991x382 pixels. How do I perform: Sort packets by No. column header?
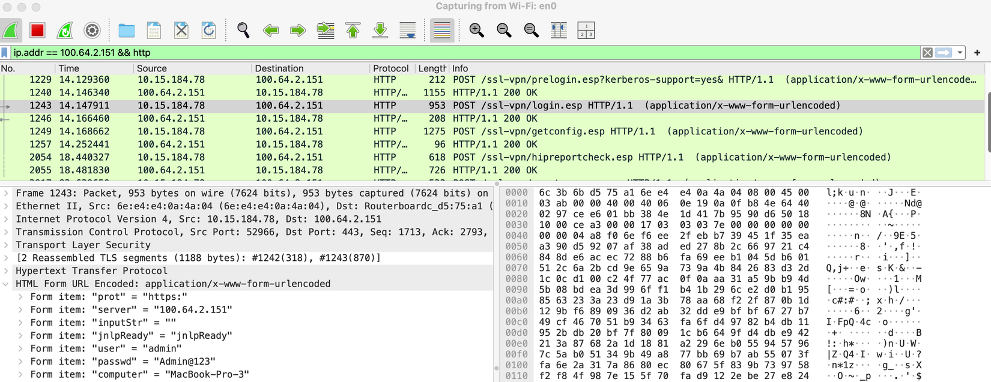[27, 68]
